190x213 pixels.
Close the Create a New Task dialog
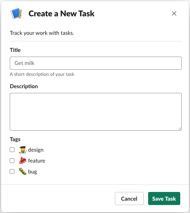coord(174,13)
